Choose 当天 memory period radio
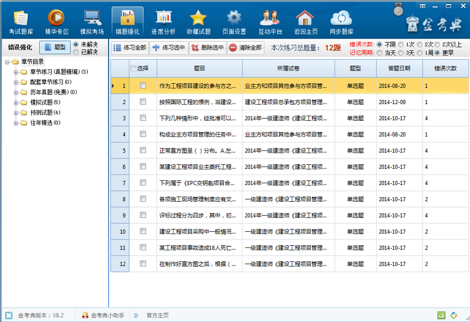This screenshot has width=470, height=322. [379, 53]
